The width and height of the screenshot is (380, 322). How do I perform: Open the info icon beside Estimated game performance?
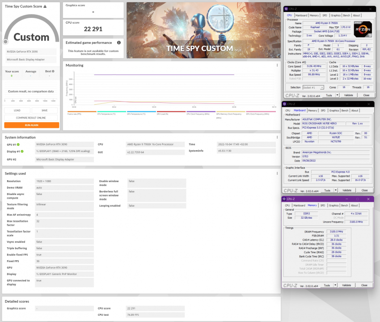[x=118, y=43]
